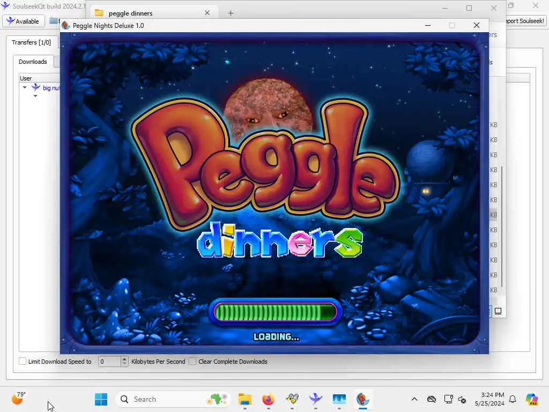Add a new File Explorer tab
Screen dimensions: 549x412
point(231,13)
